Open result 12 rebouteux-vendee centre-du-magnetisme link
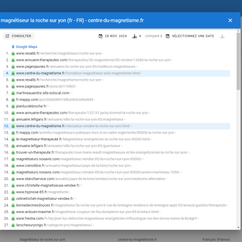The height and width of the screenshot is (242, 242). [x=73, y=126]
